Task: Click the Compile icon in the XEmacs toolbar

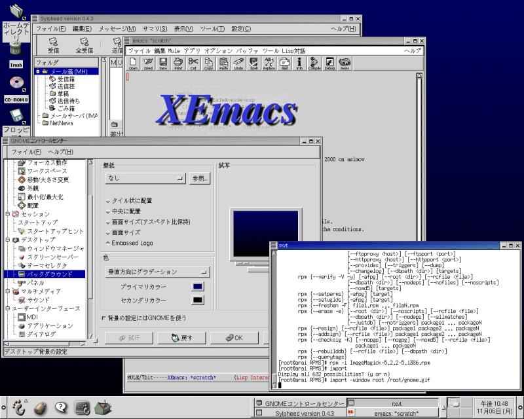Action: tap(314, 63)
